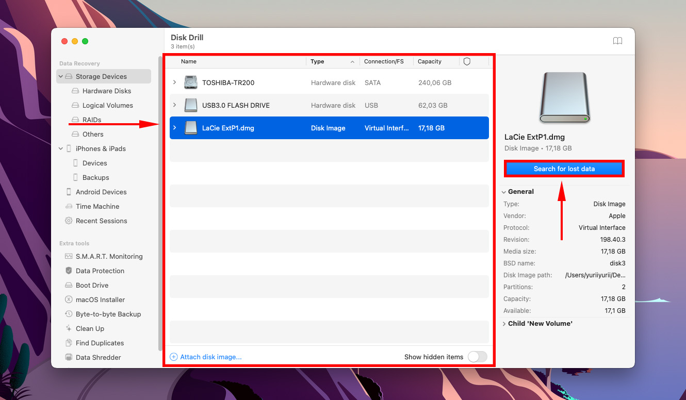Click the Time Machine icon
The height and width of the screenshot is (400, 686).
click(69, 206)
